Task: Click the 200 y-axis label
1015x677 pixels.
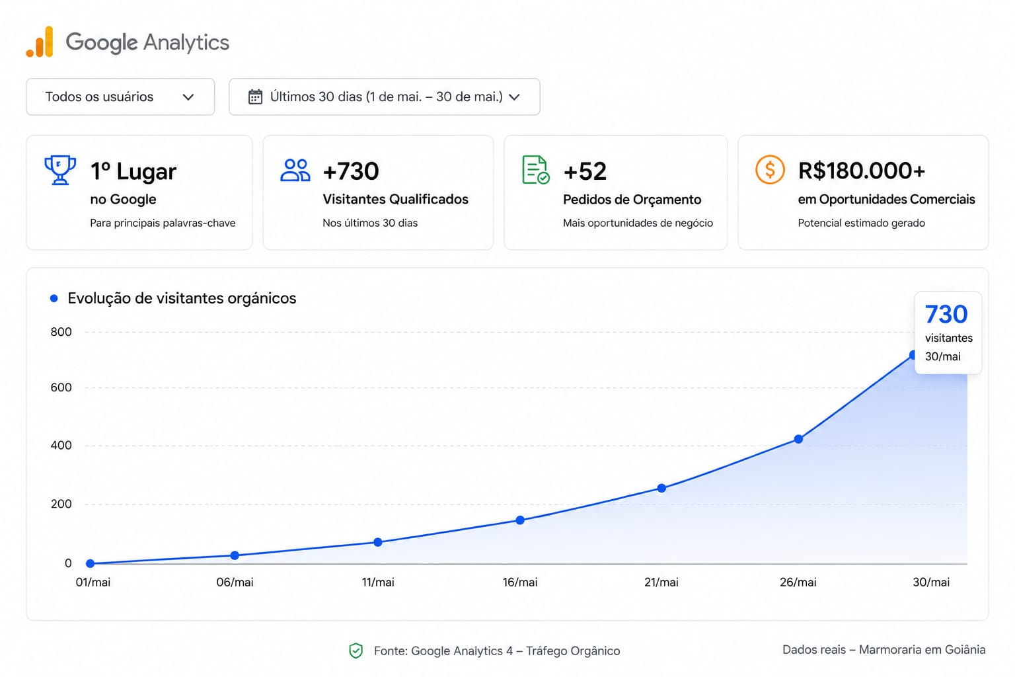Action: point(61,504)
